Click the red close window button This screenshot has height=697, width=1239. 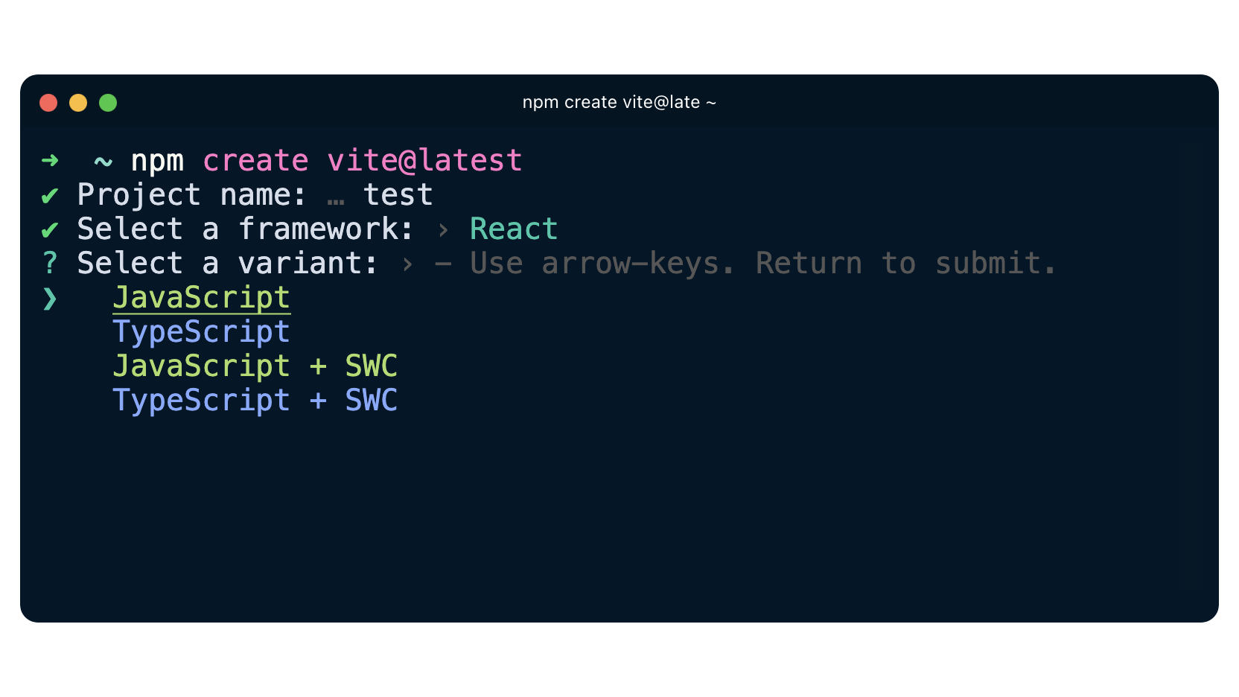[48, 103]
